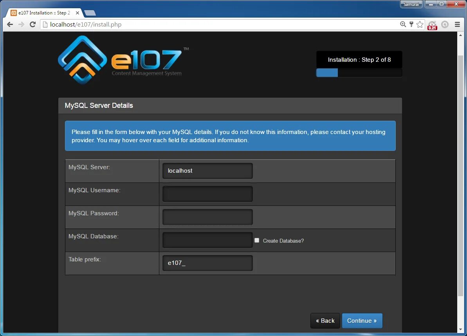Click the 'Table prefix:' label
Viewport: 467px width, 336px height.
coord(85,259)
